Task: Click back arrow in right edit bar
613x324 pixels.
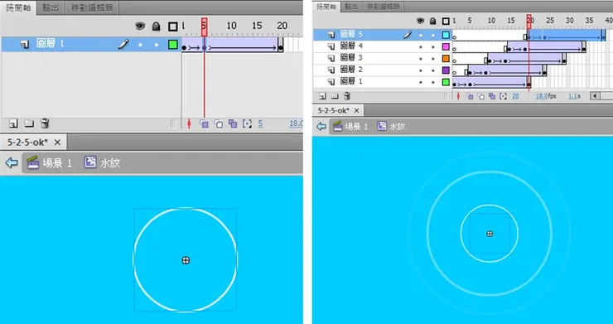Action: point(321,127)
